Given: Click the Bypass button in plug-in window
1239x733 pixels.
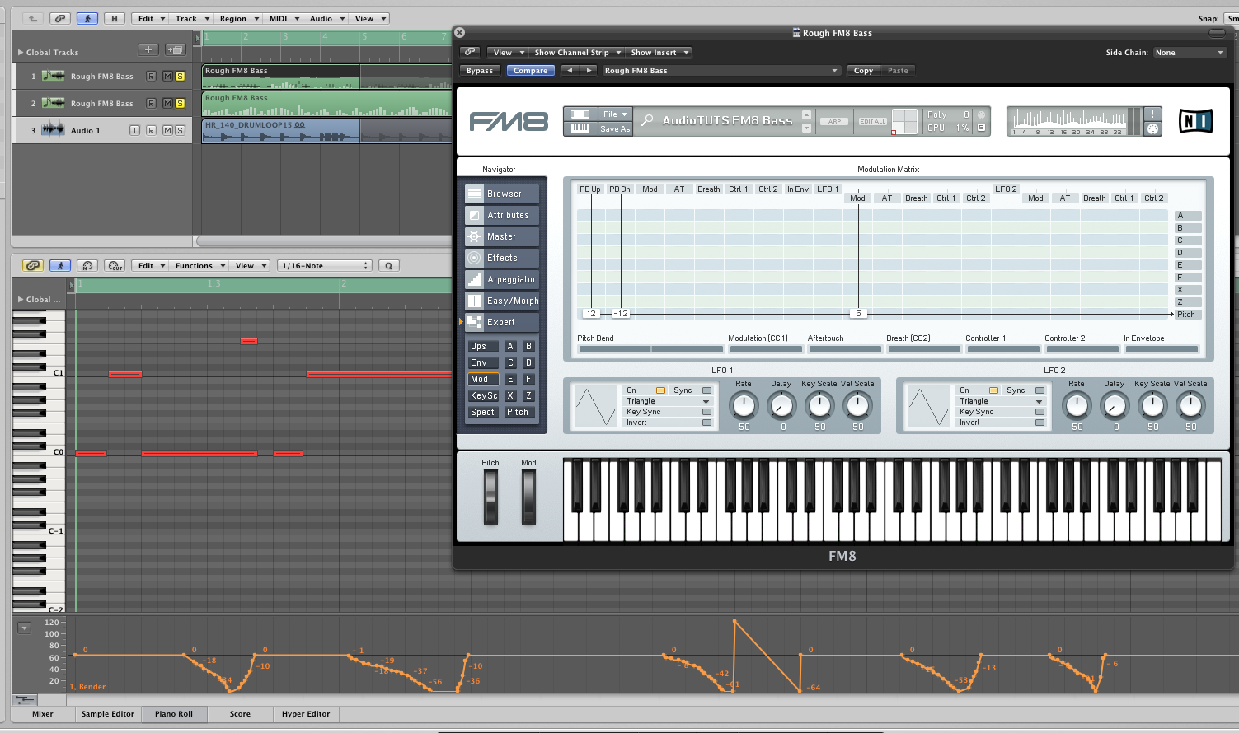Looking at the screenshot, I should 480,71.
